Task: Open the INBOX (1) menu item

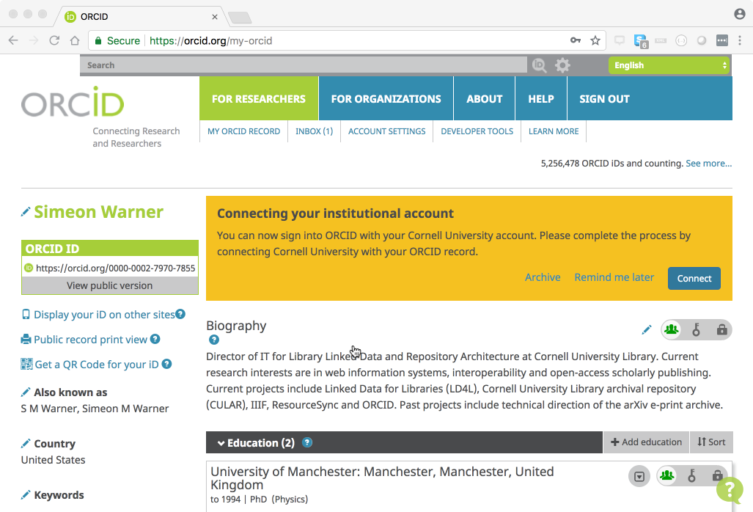Action: click(x=314, y=131)
